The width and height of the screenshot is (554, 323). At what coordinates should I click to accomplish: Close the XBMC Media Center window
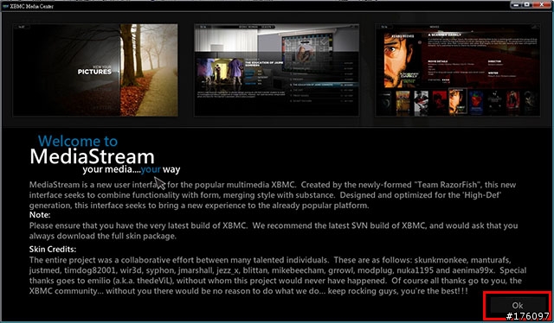[542, 4]
